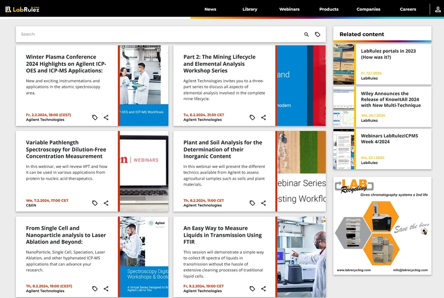Open Webinars LabRulezICPMS Week 4/2024 article
This screenshot has width=444, height=298.
(389, 139)
